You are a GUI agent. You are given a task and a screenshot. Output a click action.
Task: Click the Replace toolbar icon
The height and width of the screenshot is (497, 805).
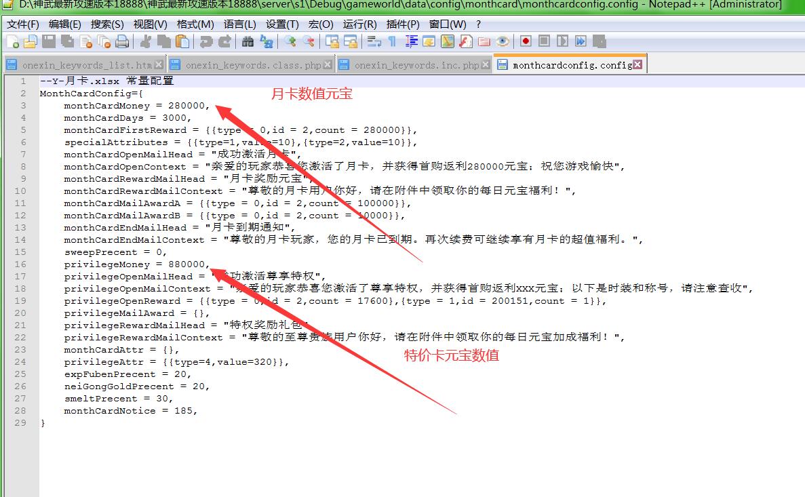click(x=267, y=41)
